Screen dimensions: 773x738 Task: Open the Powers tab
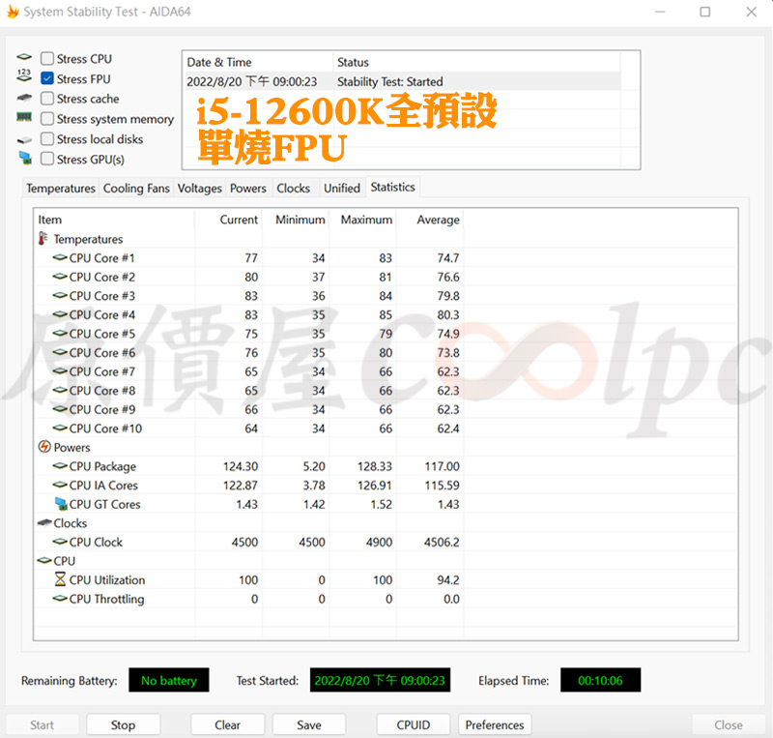pos(248,188)
